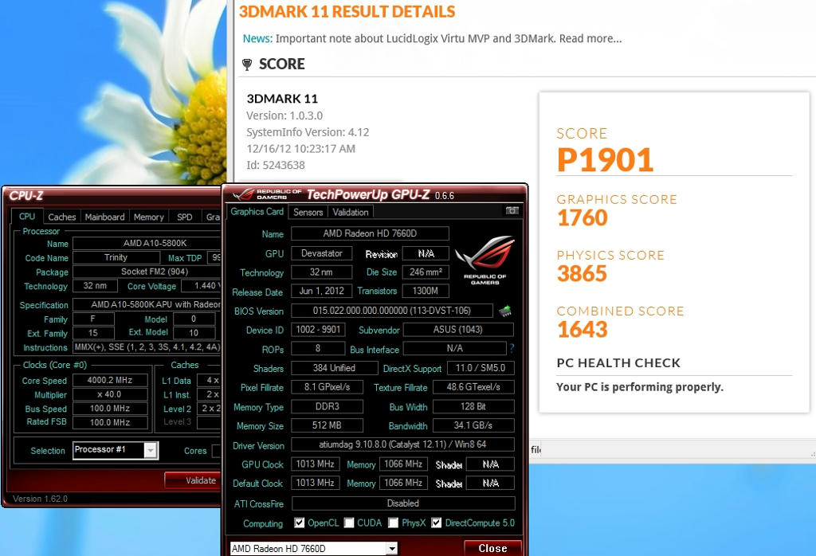
Task: Click the Code Name value 'Trinity'
Action: (x=116, y=257)
